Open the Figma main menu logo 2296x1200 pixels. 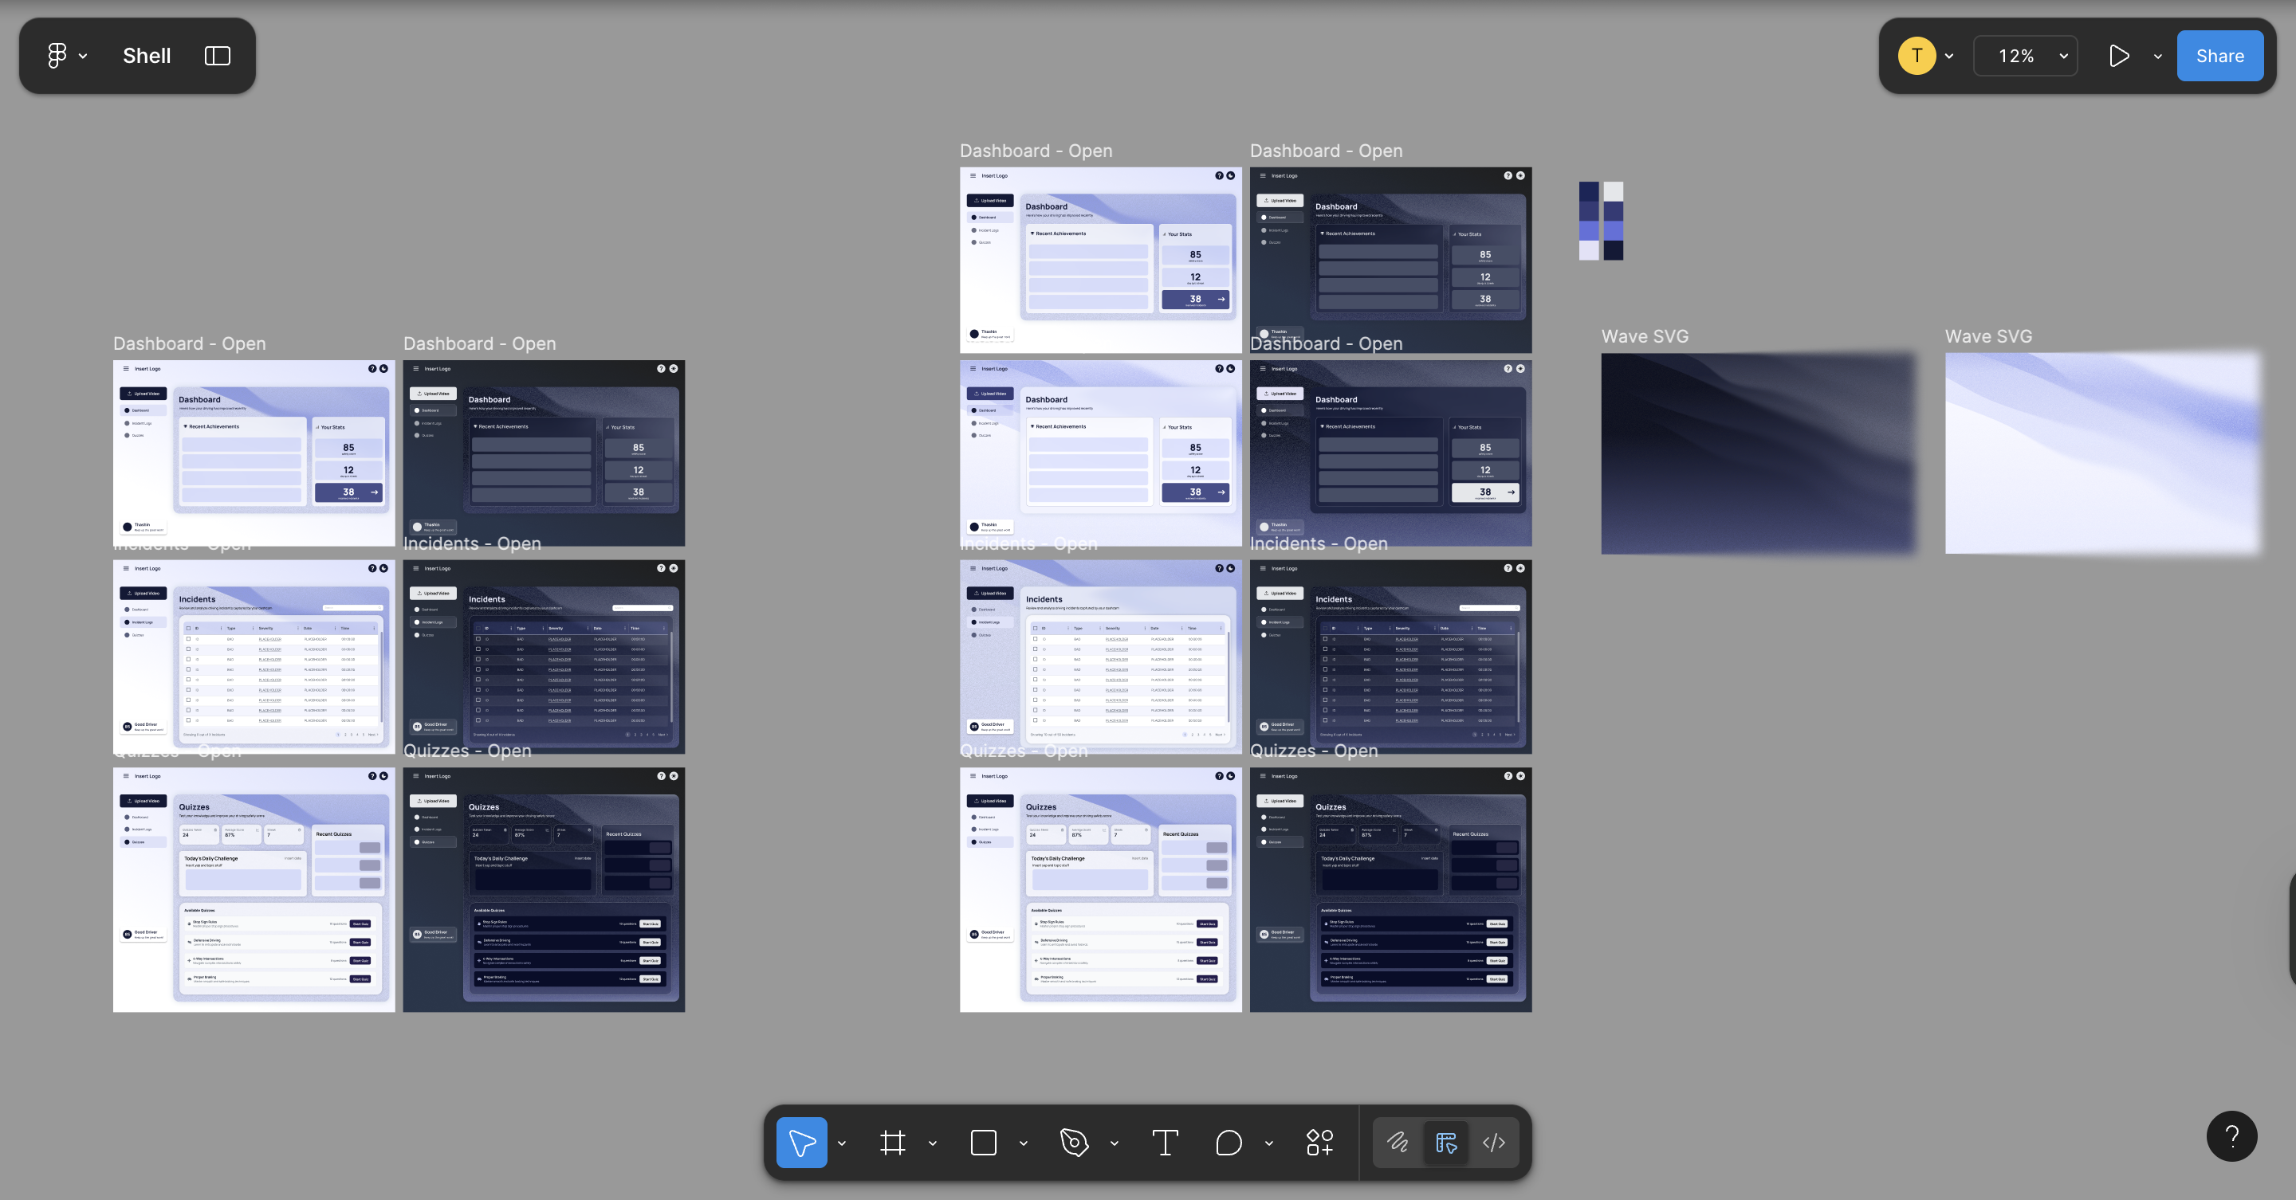tap(57, 55)
